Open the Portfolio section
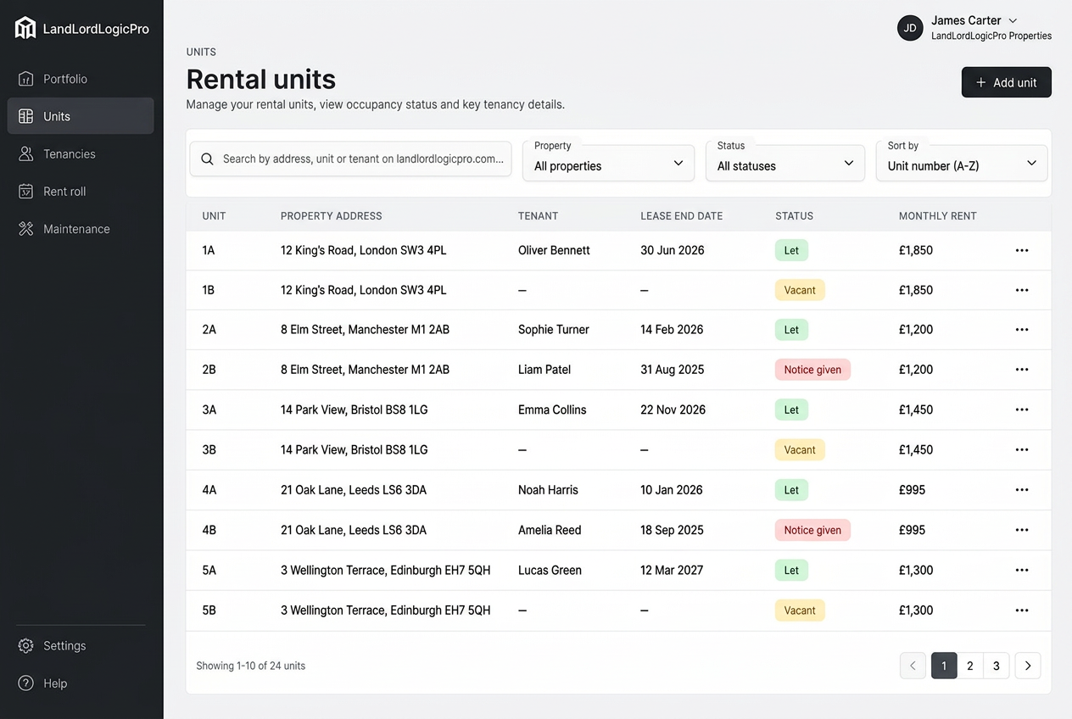1072x719 pixels. pyautogui.click(x=81, y=79)
